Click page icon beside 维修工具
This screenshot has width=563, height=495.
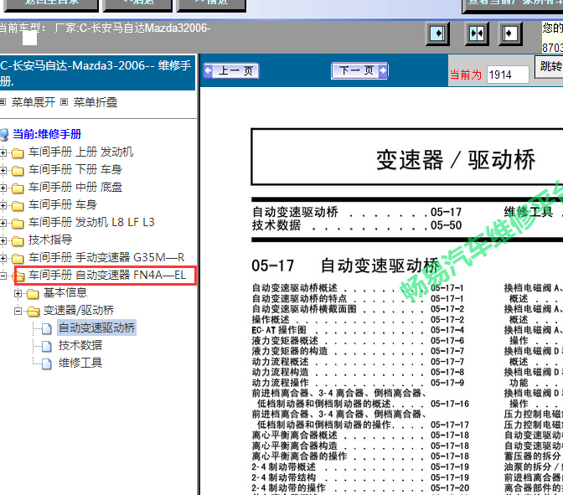coord(47,364)
